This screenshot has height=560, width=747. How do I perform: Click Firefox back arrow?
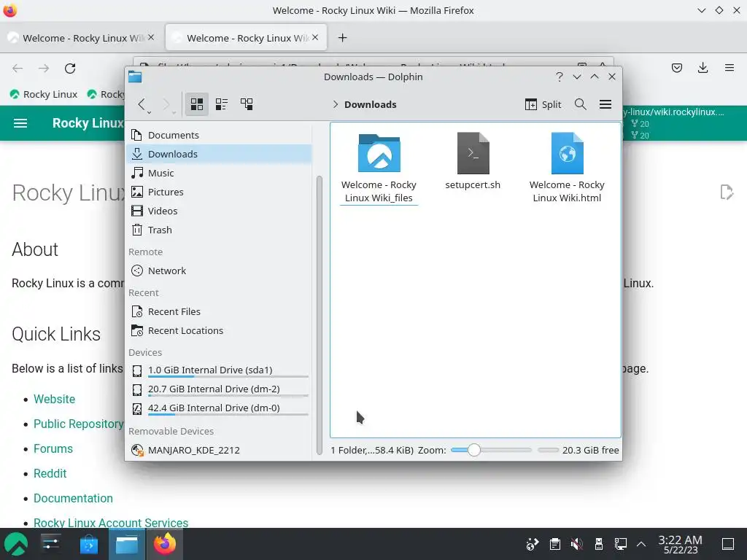tap(18, 68)
